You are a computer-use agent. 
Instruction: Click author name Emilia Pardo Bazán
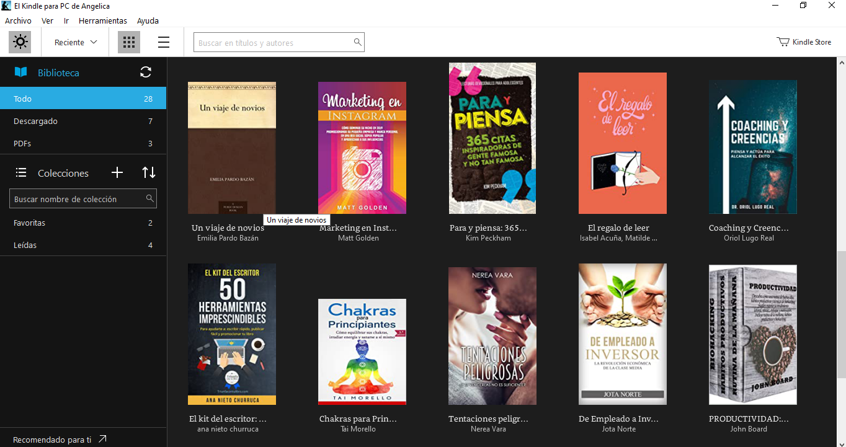(228, 238)
